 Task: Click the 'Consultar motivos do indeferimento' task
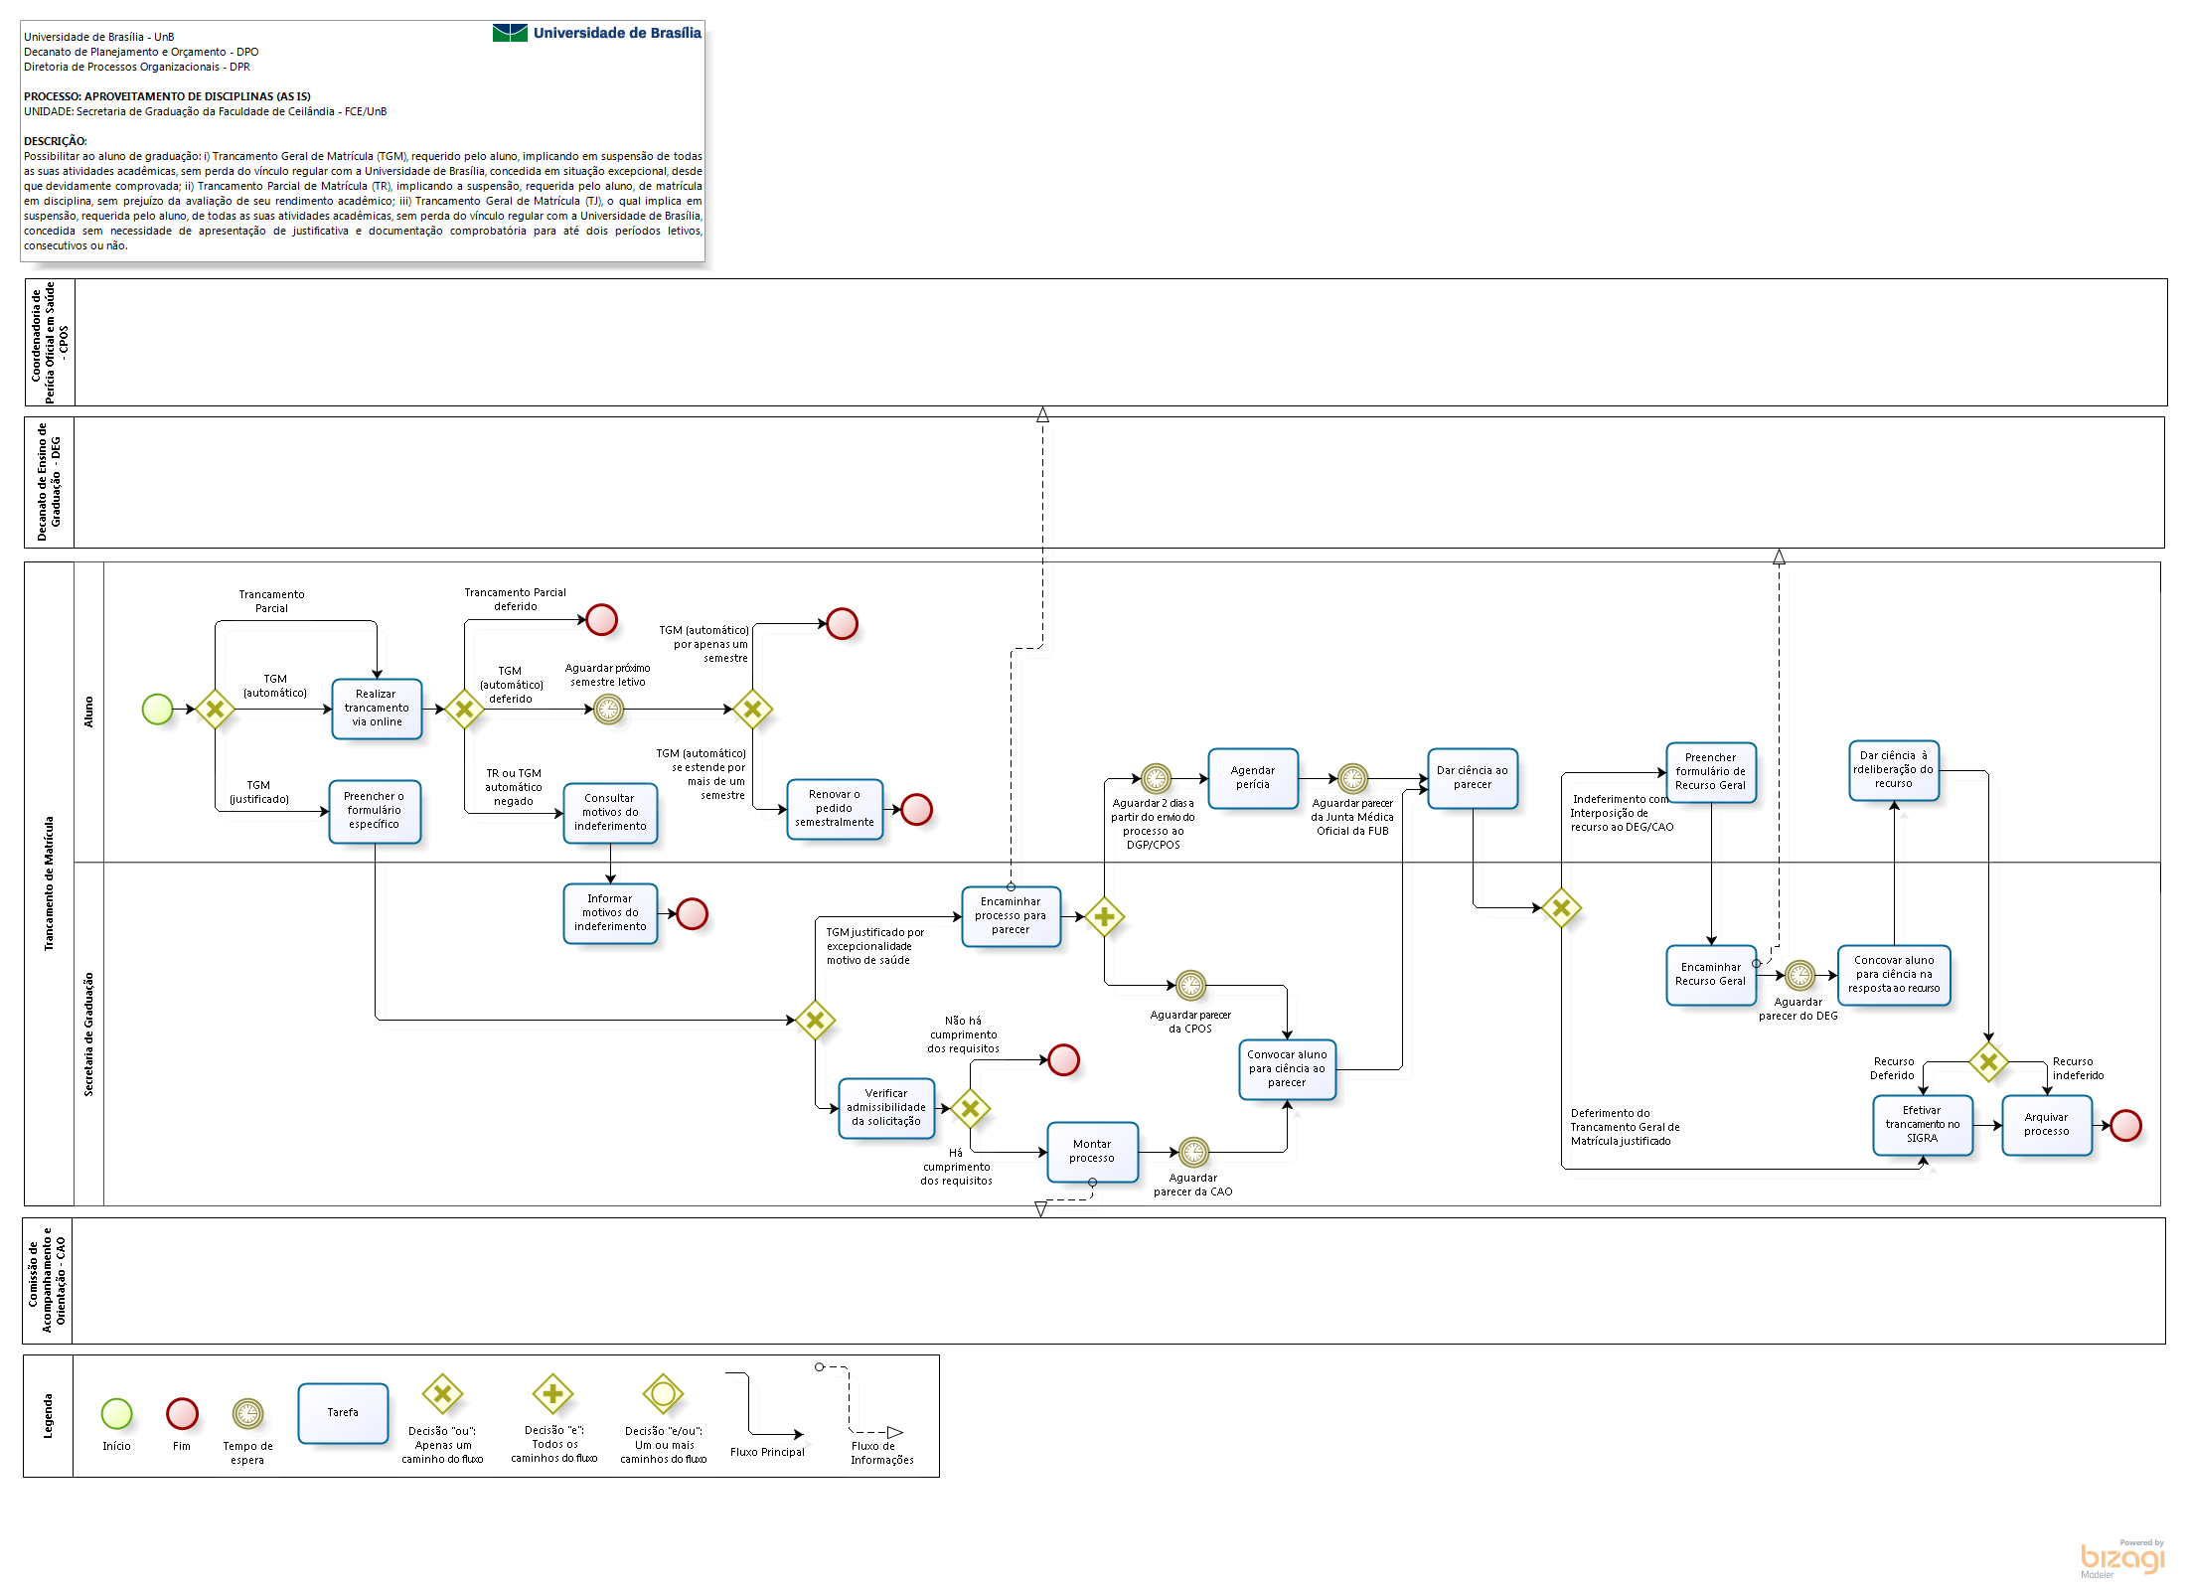(x=610, y=813)
